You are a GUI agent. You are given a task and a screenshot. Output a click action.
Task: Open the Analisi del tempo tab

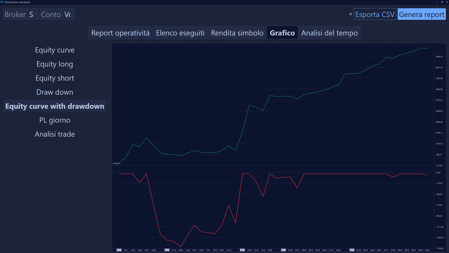(x=329, y=32)
